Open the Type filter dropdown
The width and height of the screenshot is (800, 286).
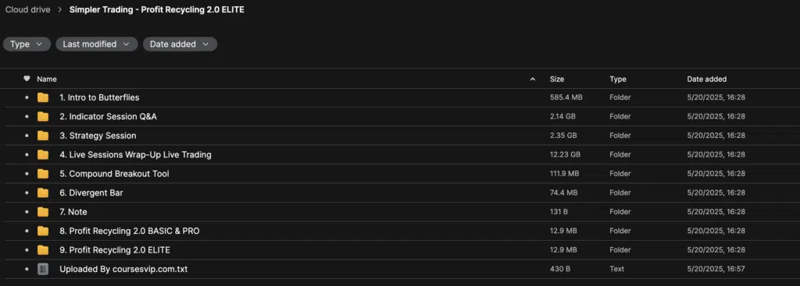pyautogui.click(x=27, y=44)
